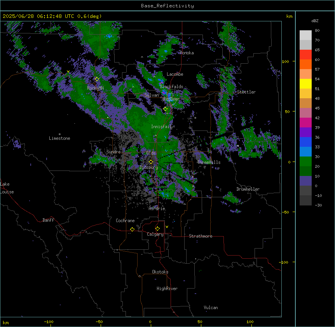Image resolution: width=335 pixels, height=327 pixels.
Task: Click the -50 tick on the right axis
Action: (x=285, y=212)
